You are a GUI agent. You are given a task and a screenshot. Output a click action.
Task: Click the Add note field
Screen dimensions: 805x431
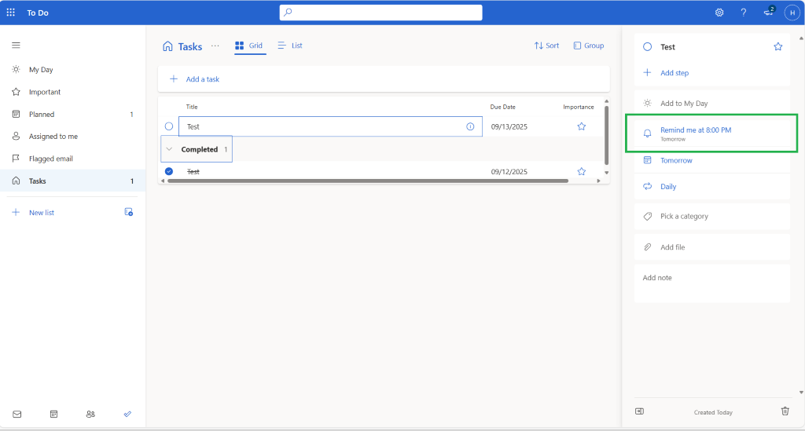click(711, 283)
